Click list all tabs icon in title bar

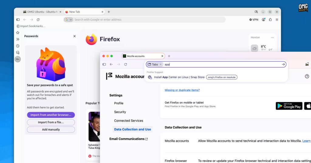coord(256,12)
